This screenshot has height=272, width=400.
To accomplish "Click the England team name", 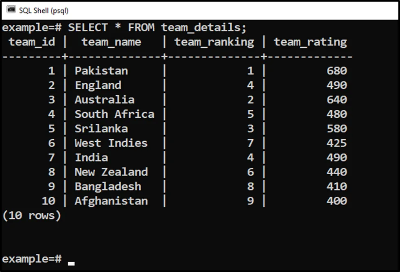I will point(98,86).
